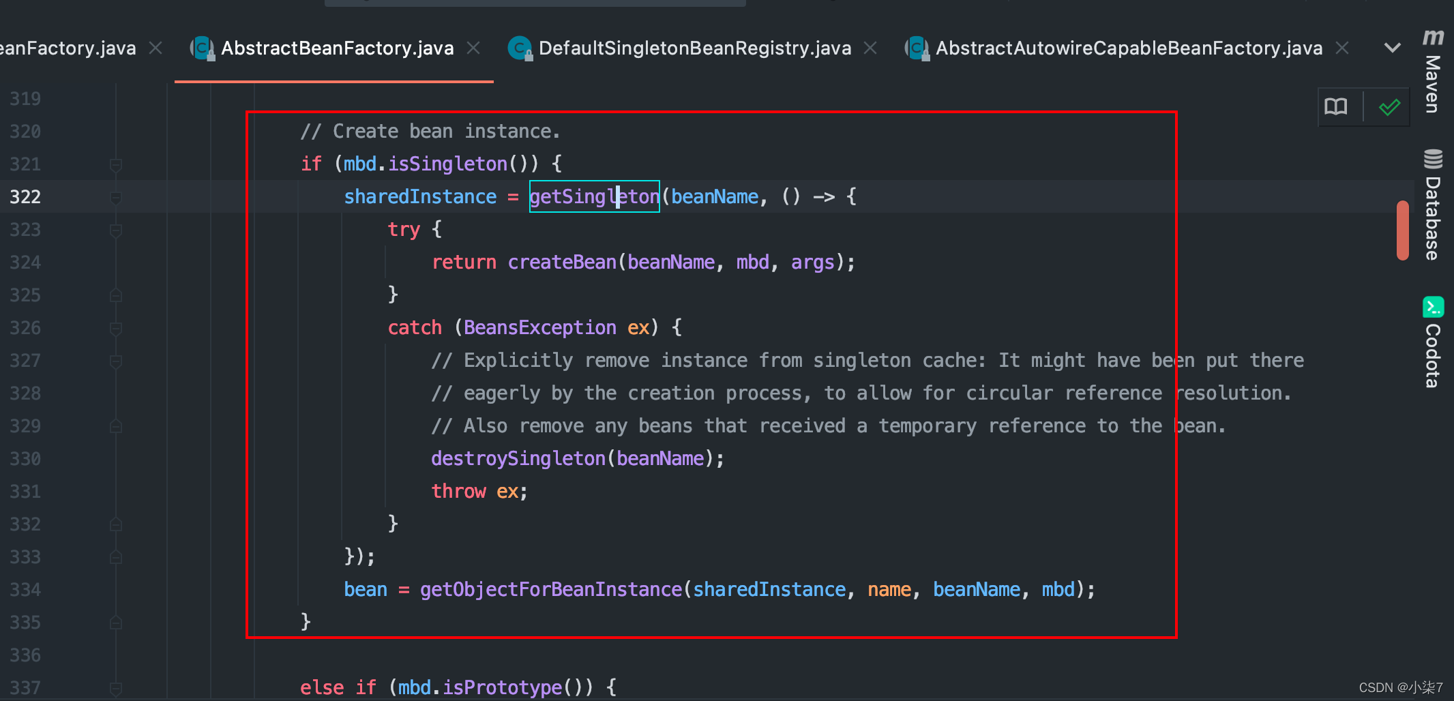This screenshot has height=701, width=1454.
Task: Open the Maven tool window
Action: pyautogui.click(x=1433, y=71)
